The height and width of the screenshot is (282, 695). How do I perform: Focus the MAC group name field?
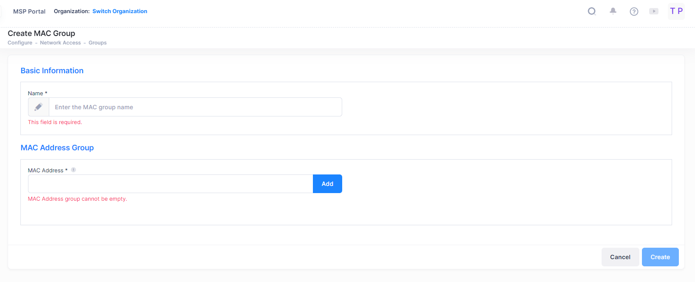[x=195, y=107]
